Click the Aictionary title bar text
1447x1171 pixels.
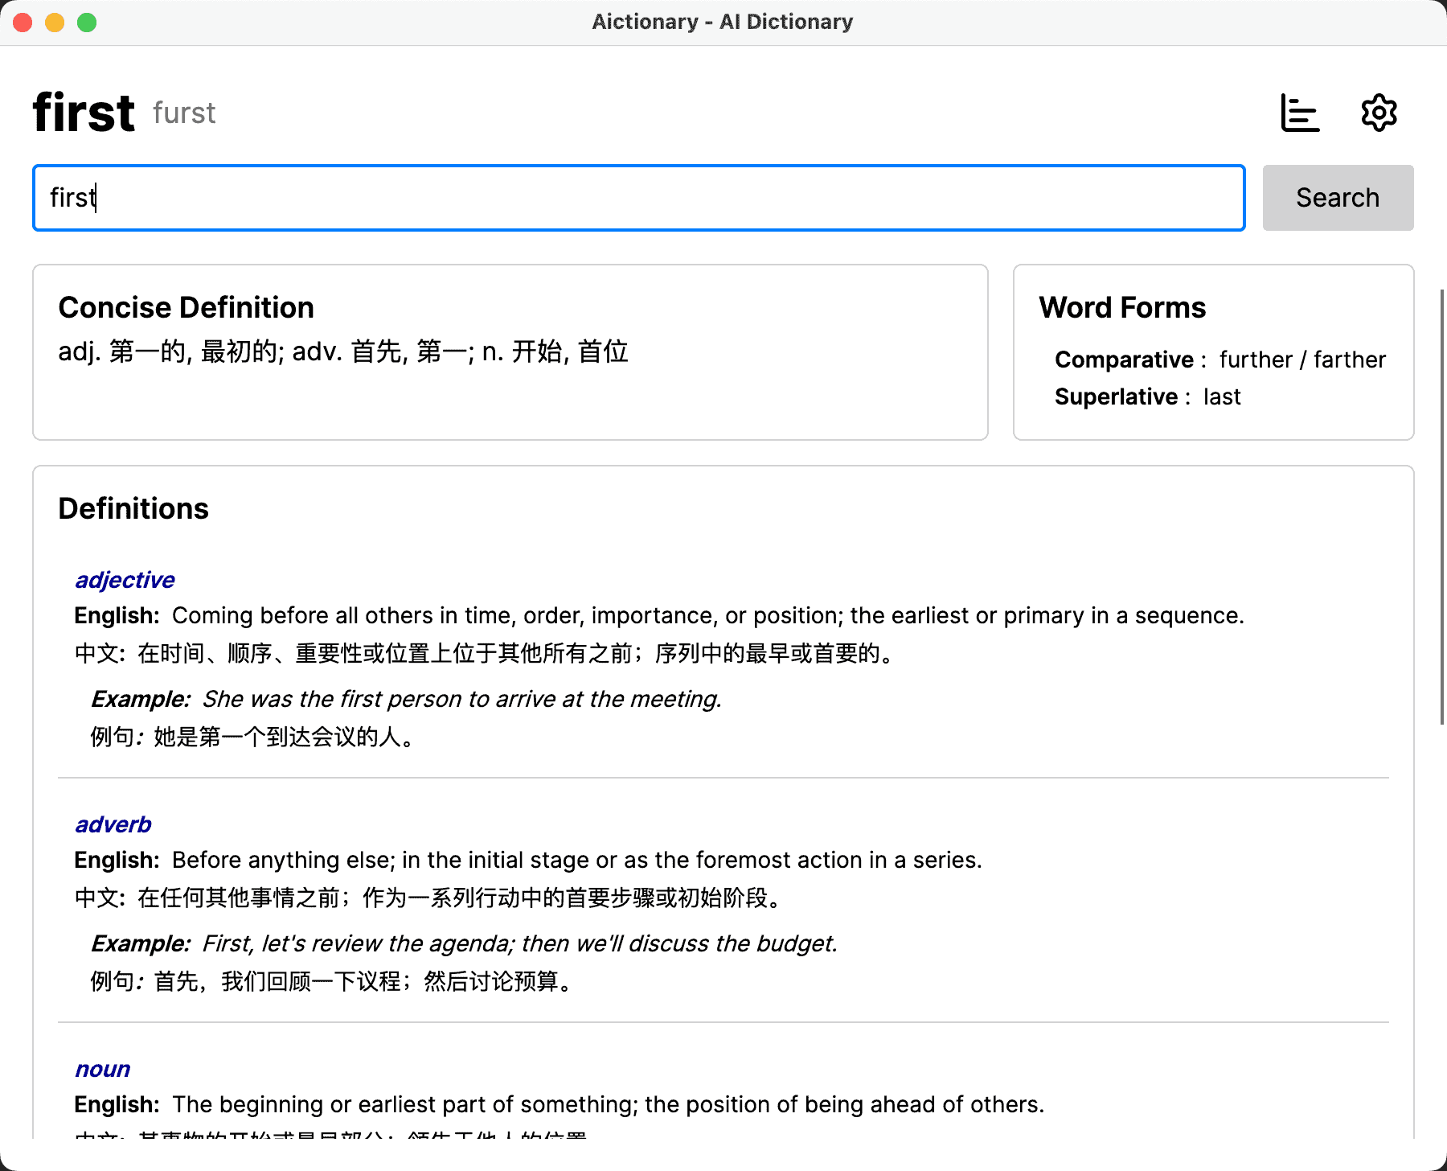pyautogui.click(x=723, y=22)
